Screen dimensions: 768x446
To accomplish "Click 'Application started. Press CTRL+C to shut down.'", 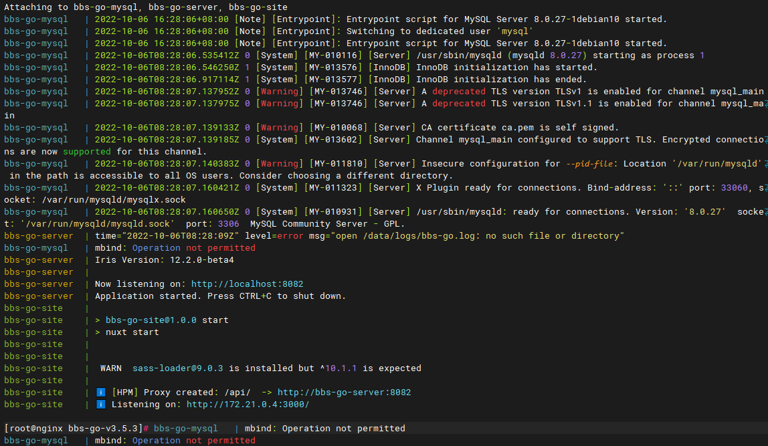I will (x=220, y=296).
